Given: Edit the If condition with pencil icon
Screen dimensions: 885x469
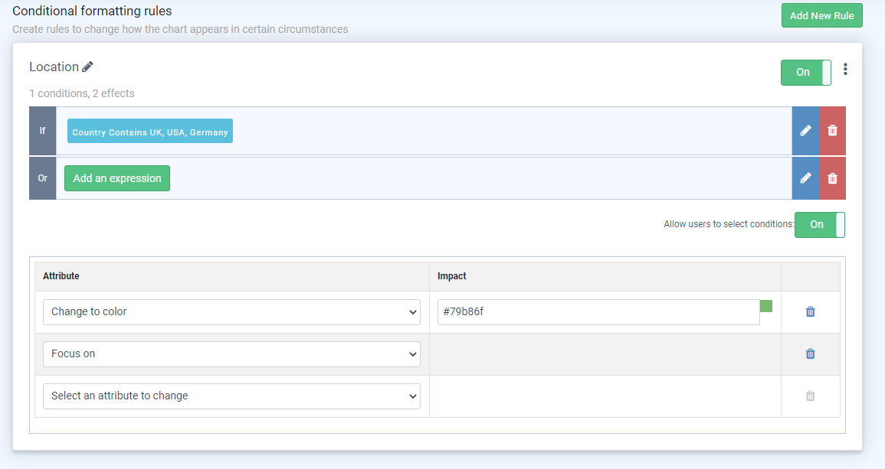Looking at the screenshot, I should click(805, 131).
